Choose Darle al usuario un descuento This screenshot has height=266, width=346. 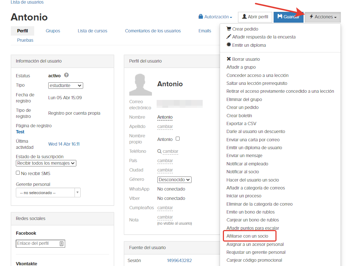pos(256,131)
